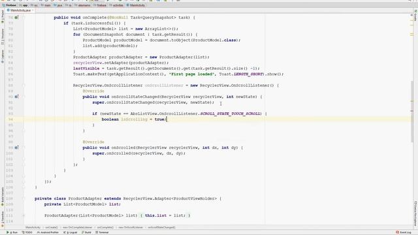Collapse the RecyclerView.OnScrollListener anonymous class fold
The image size is (418, 235).
(24, 86)
